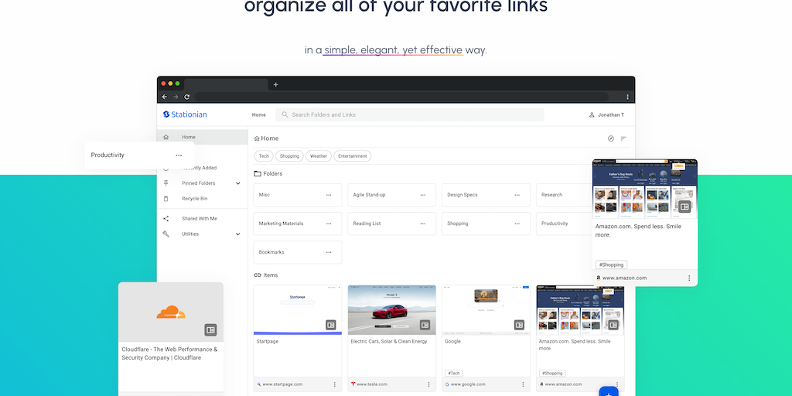Click the Home breadcrumb heading
The image size is (792, 396).
(x=266, y=138)
